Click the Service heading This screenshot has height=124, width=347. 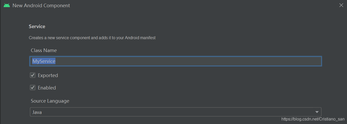click(37, 26)
